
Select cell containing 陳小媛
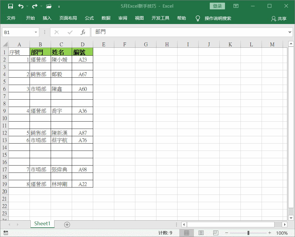tap(61, 59)
